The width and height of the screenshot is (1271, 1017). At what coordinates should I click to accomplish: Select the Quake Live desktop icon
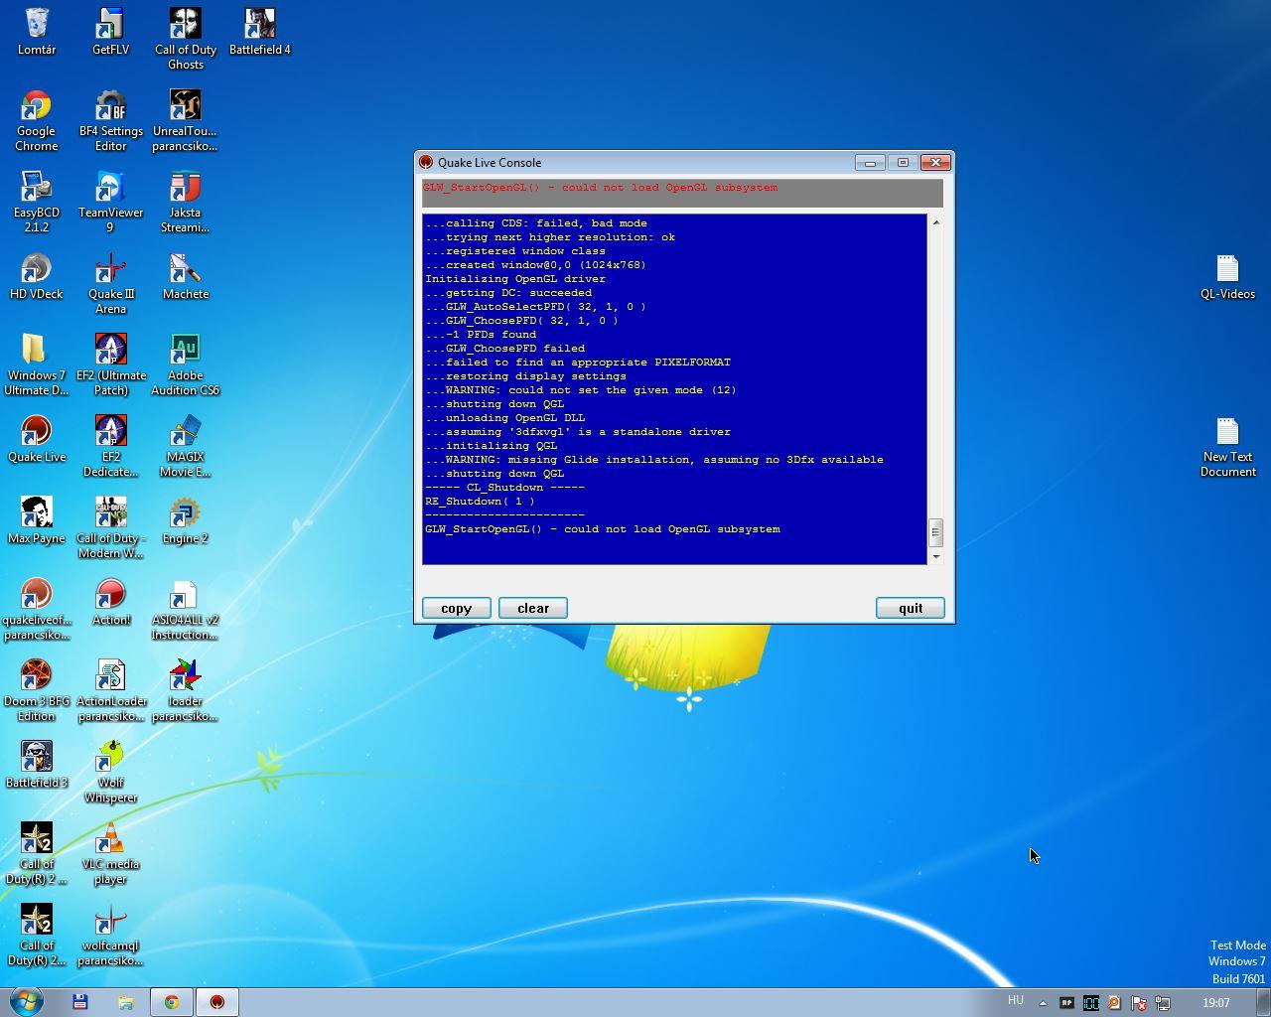[x=37, y=439]
